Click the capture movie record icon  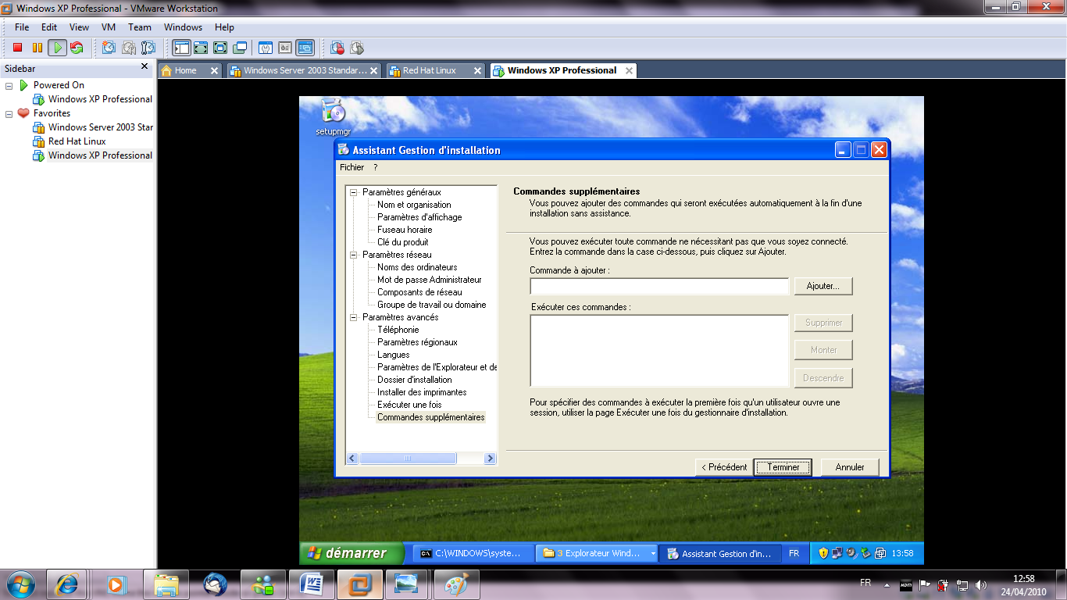pos(337,48)
